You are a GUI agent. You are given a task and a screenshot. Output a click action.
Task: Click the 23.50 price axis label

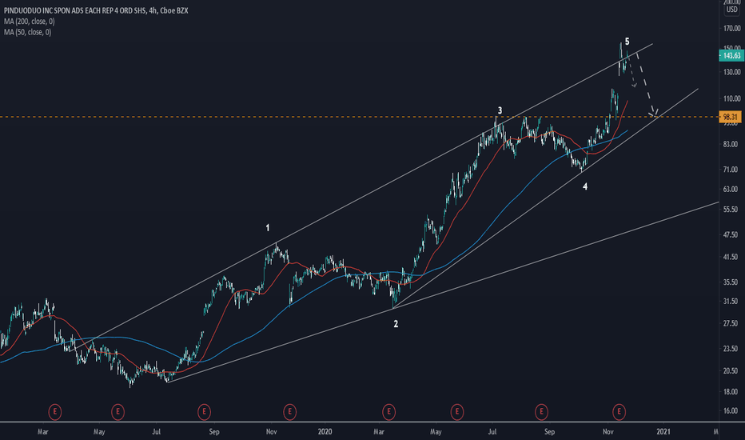[732, 349]
